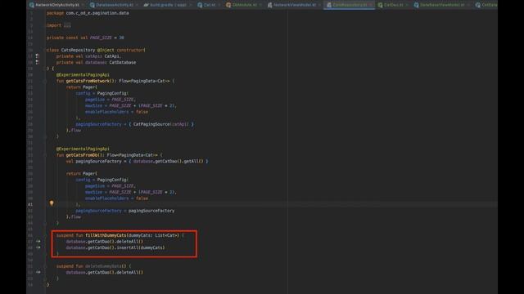Collapse the getCatsFromNetwork function fold marker
Image resolution: width=524 pixels, height=294 pixels.
[x=45, y=81]
